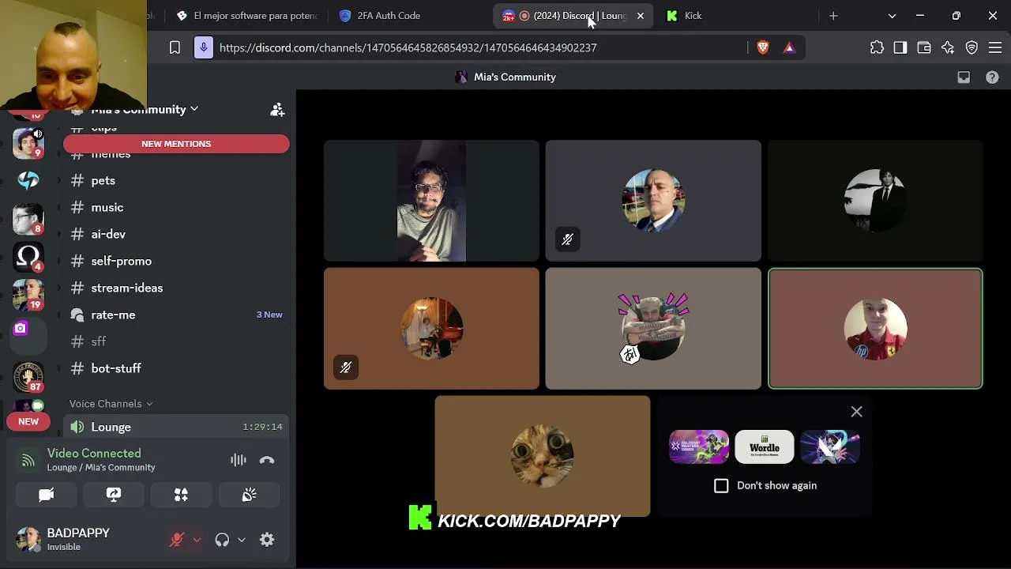Open Discord user settings gear
1011x569 pixels.
pos(267,540)
